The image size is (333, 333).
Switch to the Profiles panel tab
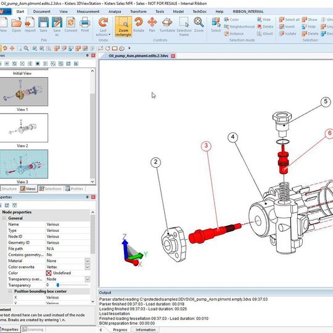click(75, 189)
